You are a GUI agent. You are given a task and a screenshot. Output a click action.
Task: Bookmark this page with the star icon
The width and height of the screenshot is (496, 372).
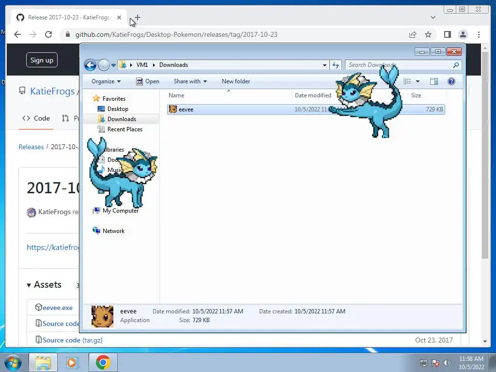point(428,34)
